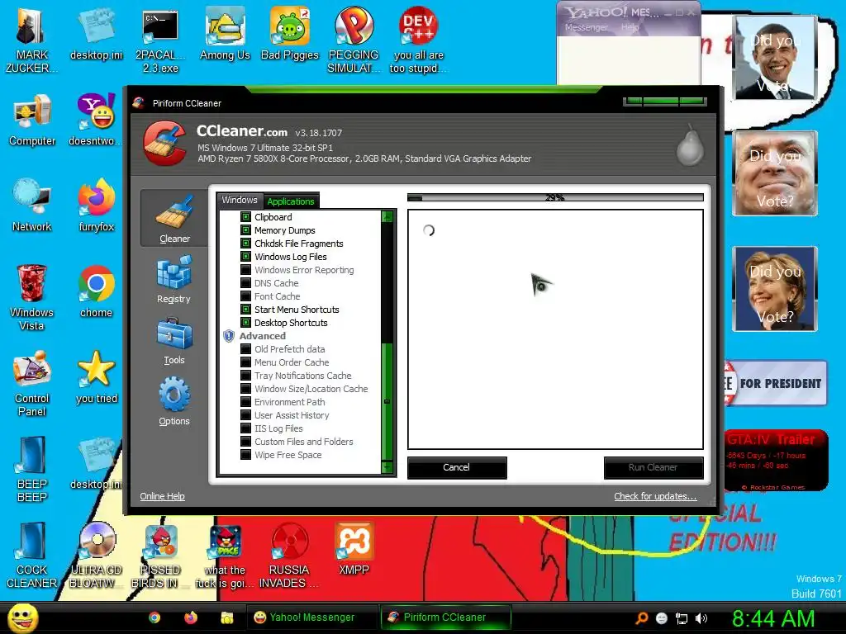Launch the Among Us desktop shortcut
The width and height of the screenshot is (846, 634).
point(225,35)
